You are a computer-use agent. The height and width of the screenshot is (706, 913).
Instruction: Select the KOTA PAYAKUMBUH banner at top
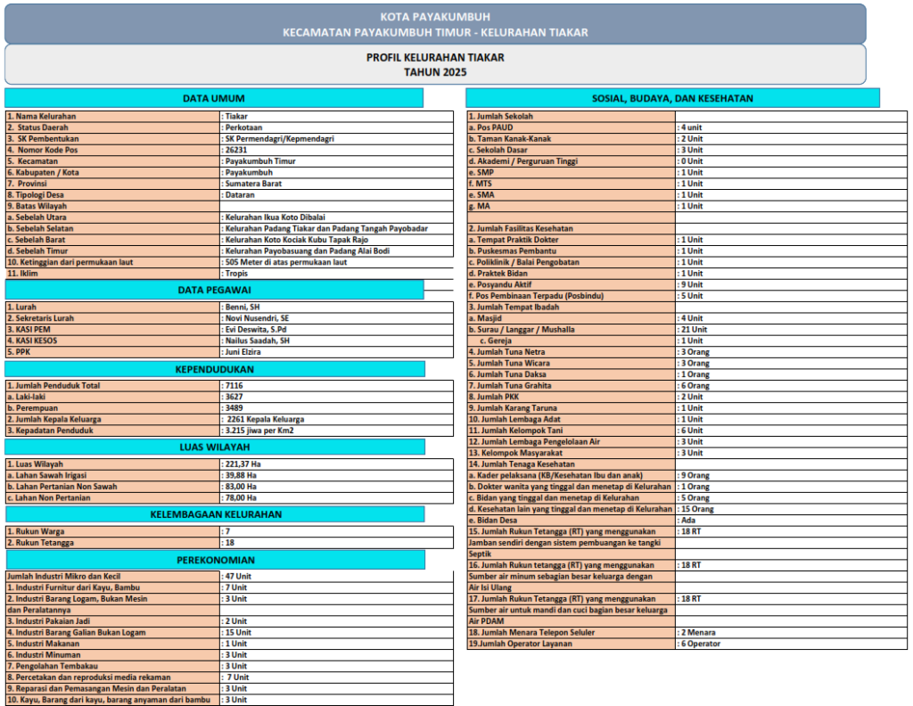(x=435, y=24)
